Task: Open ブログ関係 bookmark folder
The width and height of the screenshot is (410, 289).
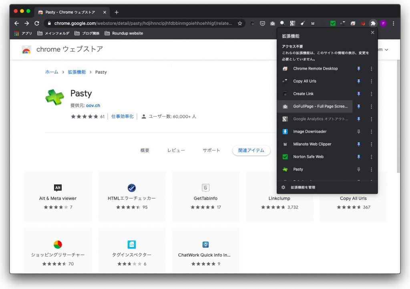Action: [x=87, y=33]
